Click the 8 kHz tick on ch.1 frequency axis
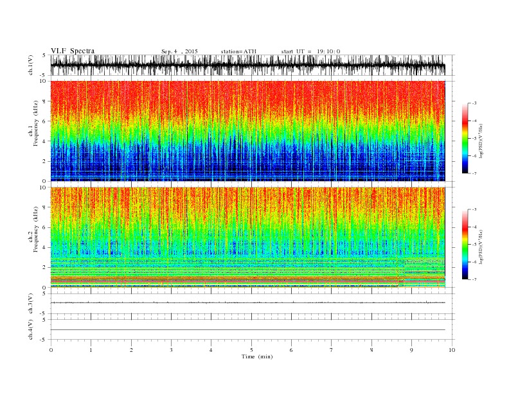Viewport: 509px width, 393px height. (44, 101)
